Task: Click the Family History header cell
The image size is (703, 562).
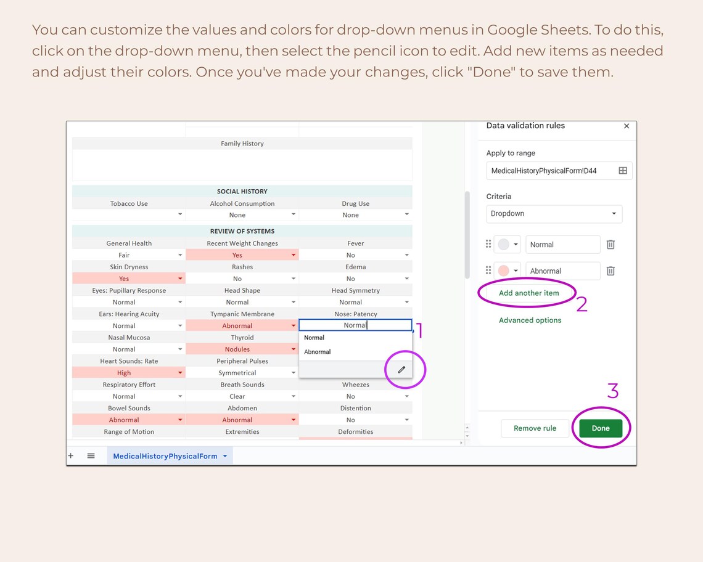Action: pos(242,144)
